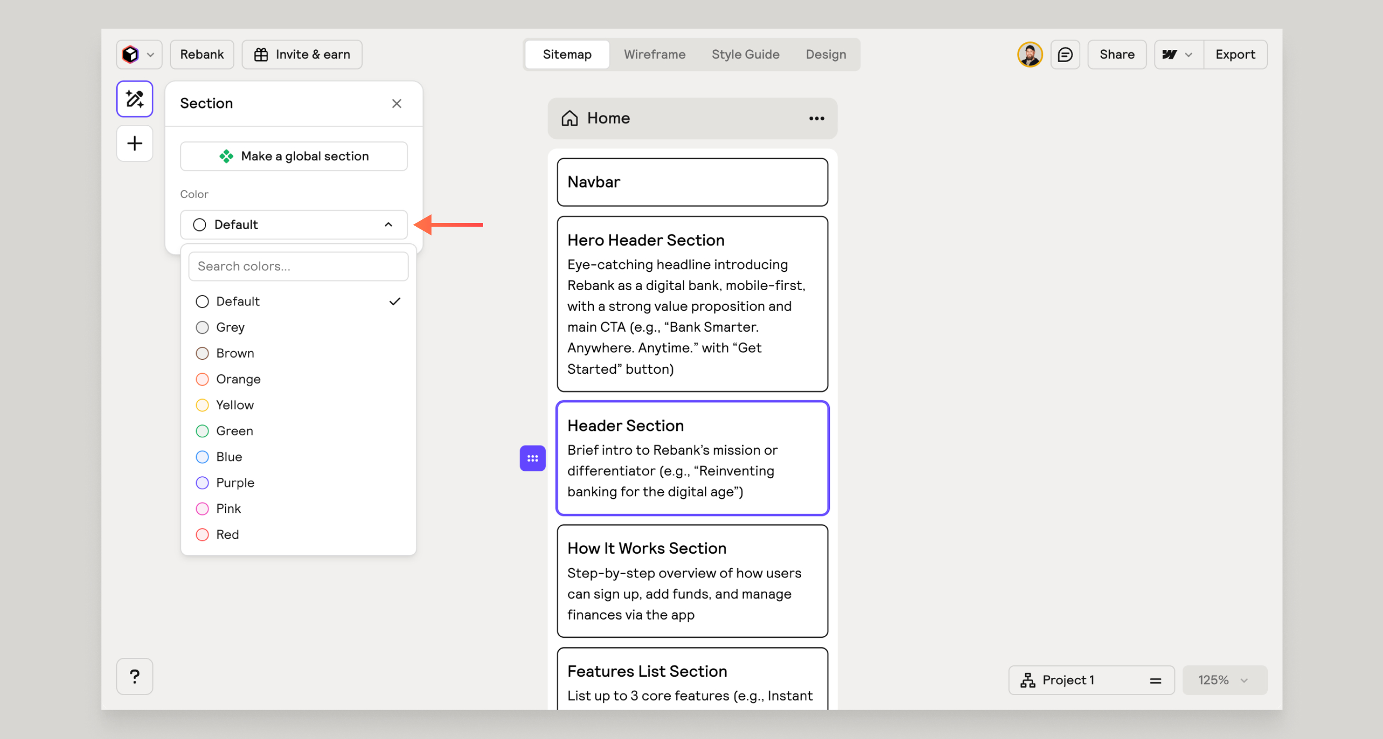This screenshot has height=739, width=1383.
Task: Open the comments chat bubble icon
Action: (x=1064, y=55)
